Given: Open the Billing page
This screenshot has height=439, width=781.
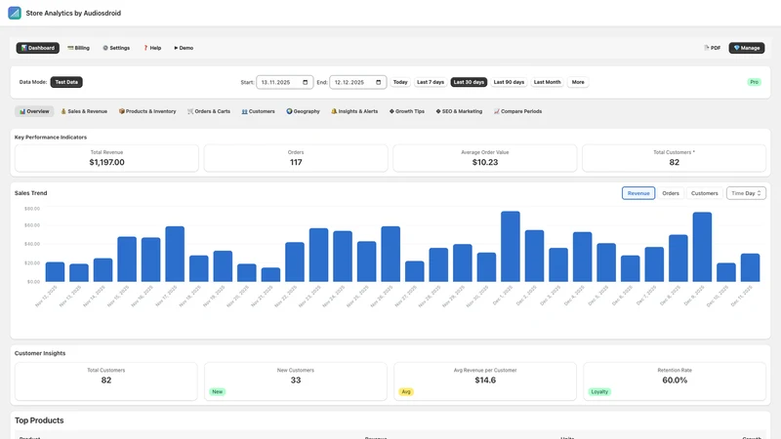Looking at the screenshot, I should [79, 48].
